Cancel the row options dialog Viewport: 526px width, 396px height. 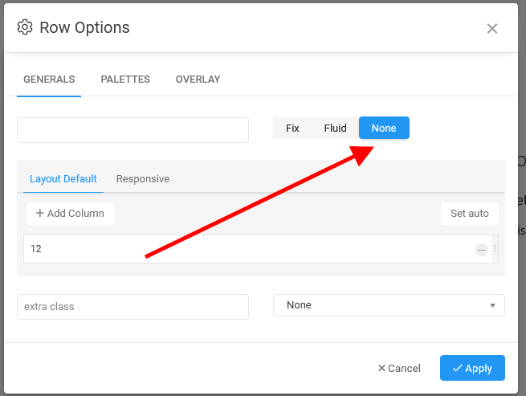click(399, 368)
